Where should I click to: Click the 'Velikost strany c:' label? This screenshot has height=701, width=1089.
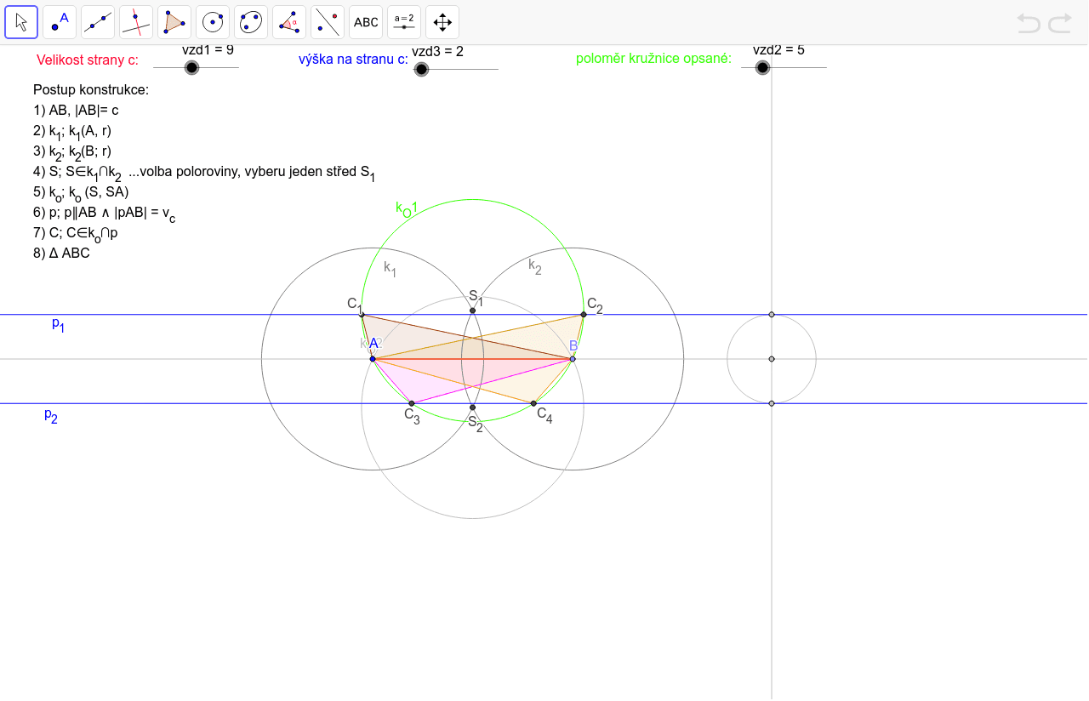[x=88, y=60]
